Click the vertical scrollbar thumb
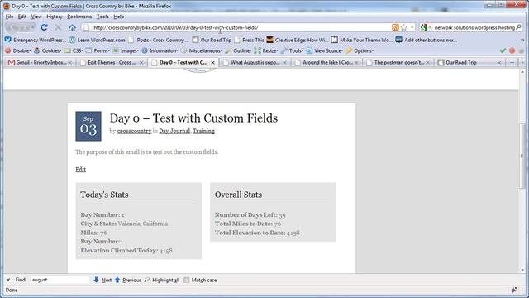This screenshot has height=298, width=529. tap(522, 156)
